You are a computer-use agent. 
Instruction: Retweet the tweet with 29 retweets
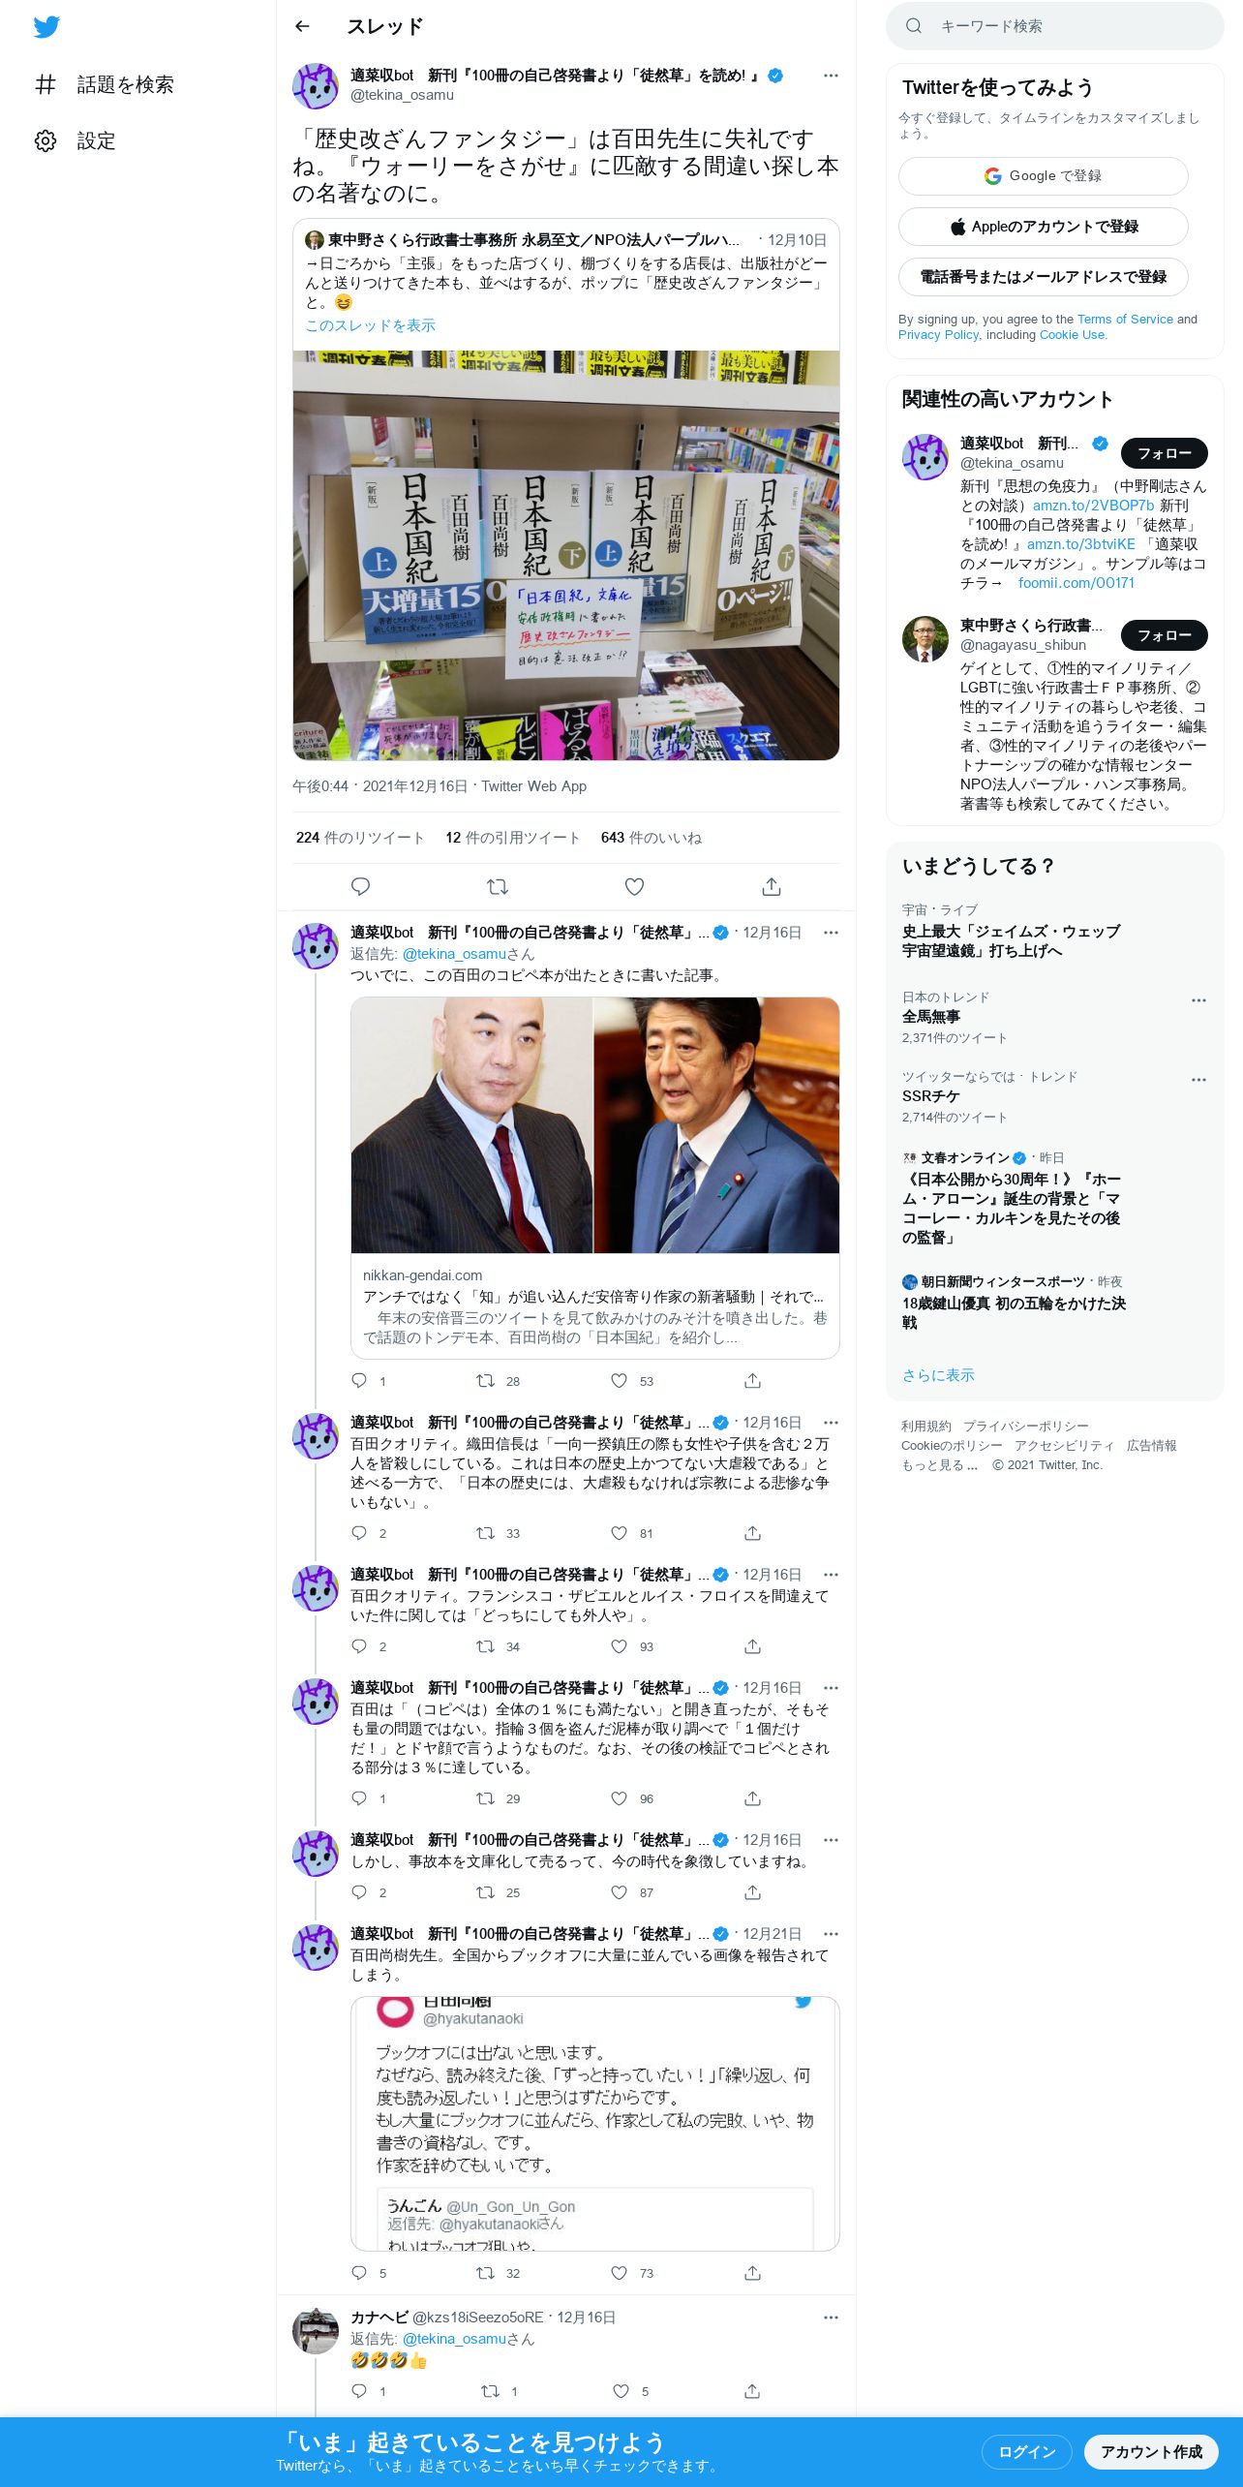click(485, 1798)
